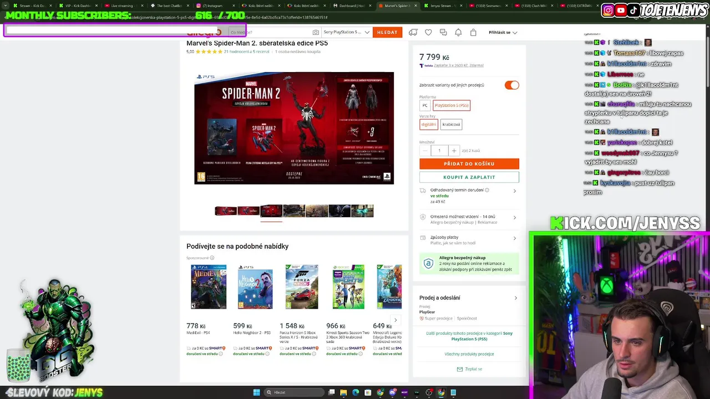Click info icon beside Odhadovaný termín doručení
The height and width of the screenshot is (399, 710).
pyautogui.click(x=487, y=190)
